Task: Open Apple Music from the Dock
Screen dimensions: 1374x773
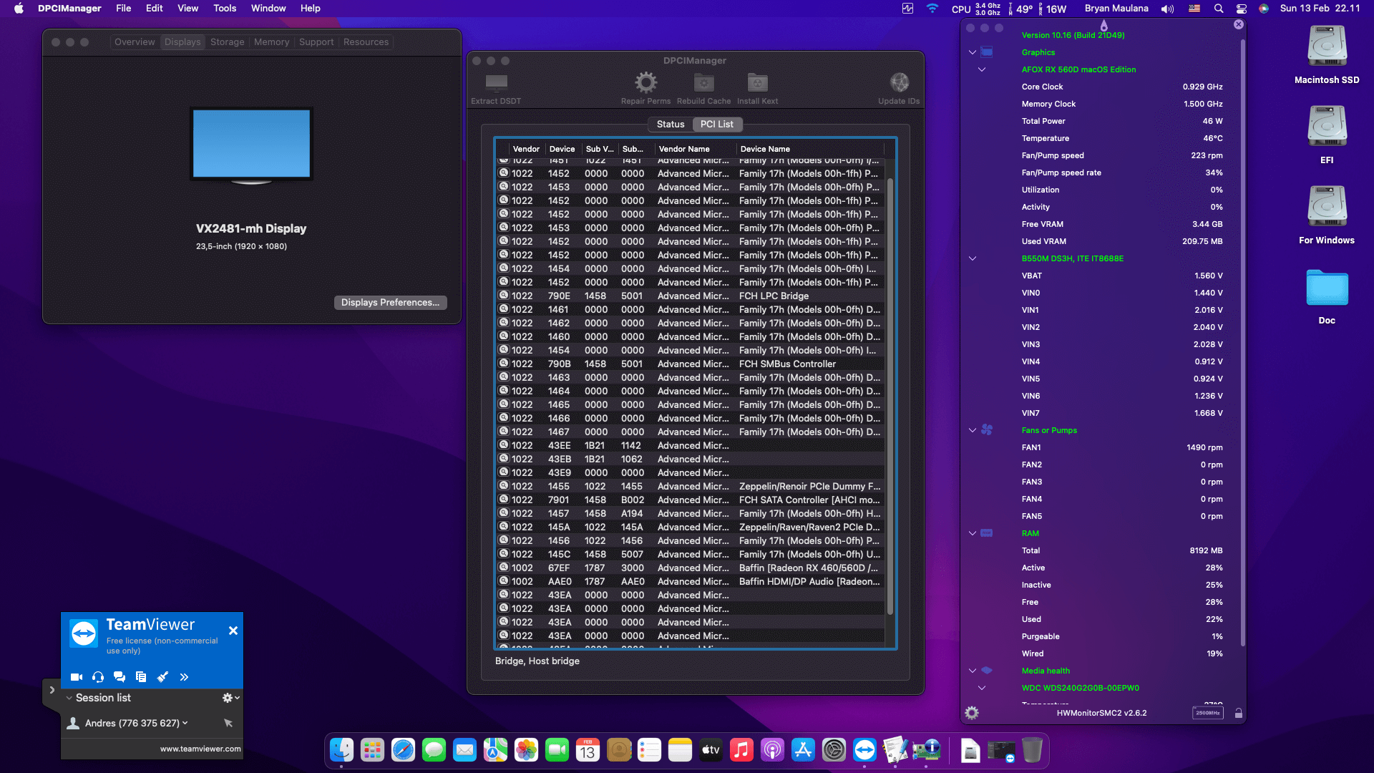Action: coord(741,750)
